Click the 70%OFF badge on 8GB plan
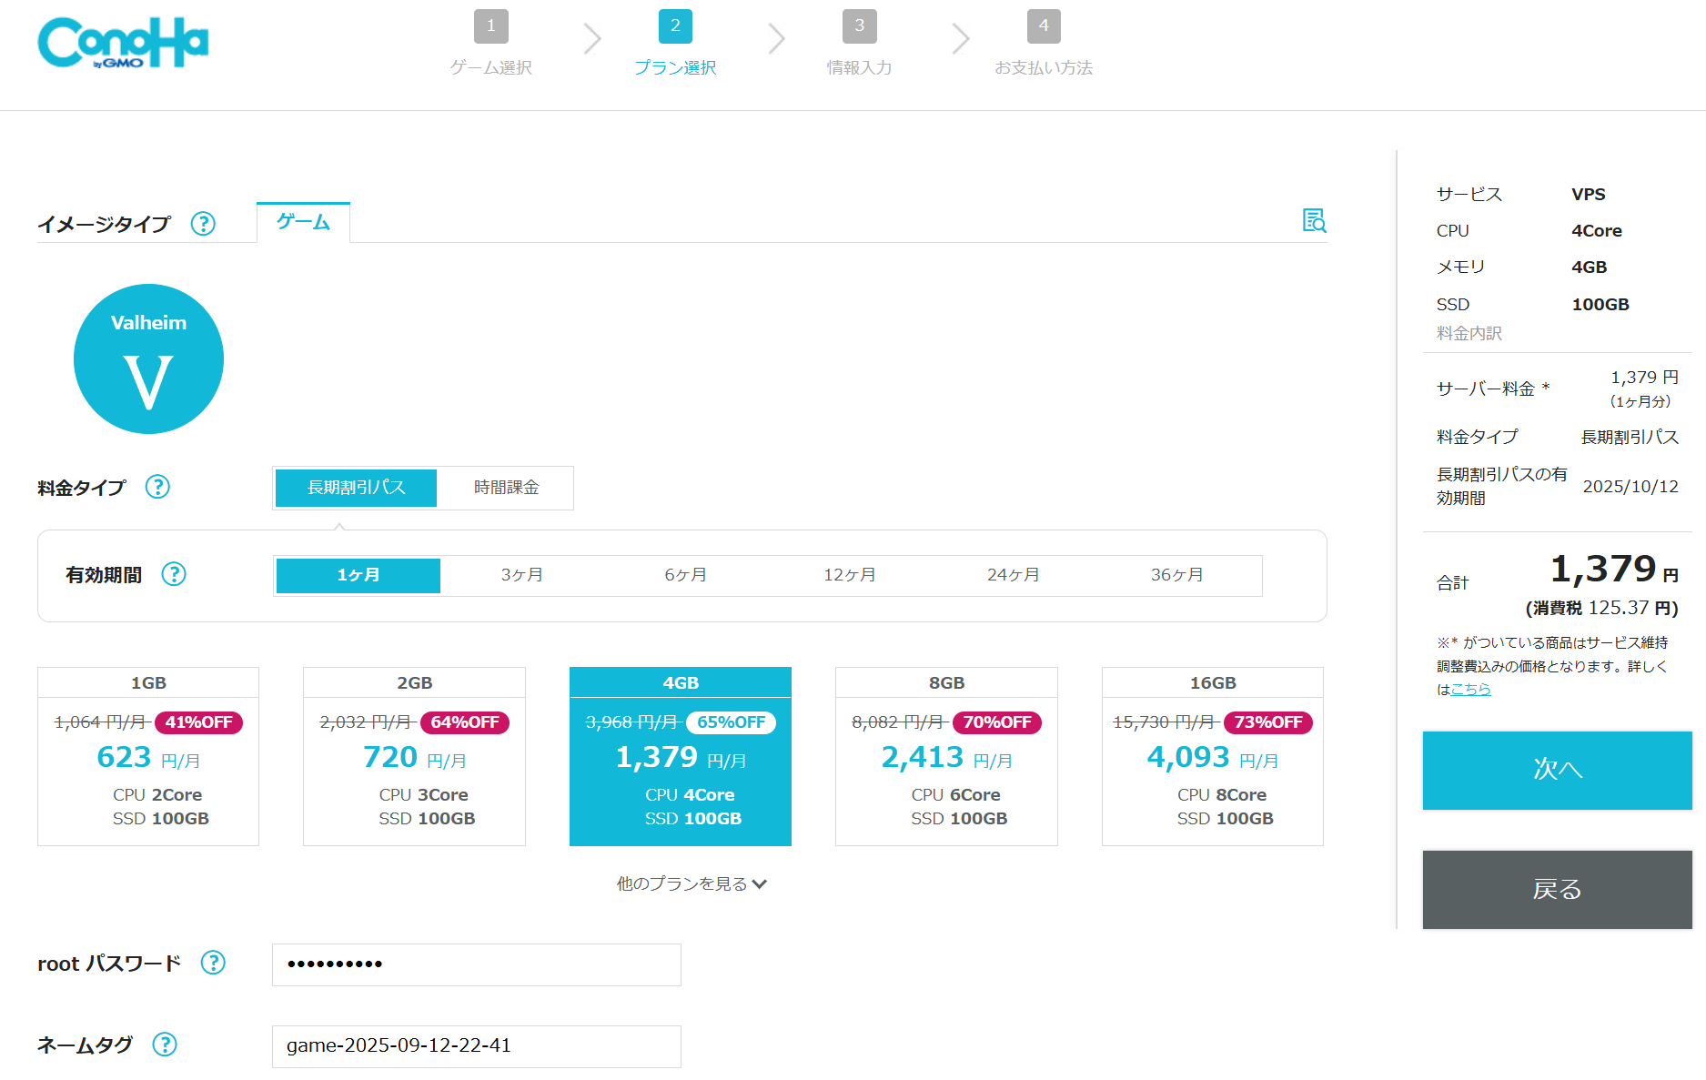This screenshot has height=1080, width=1706. 997,722
